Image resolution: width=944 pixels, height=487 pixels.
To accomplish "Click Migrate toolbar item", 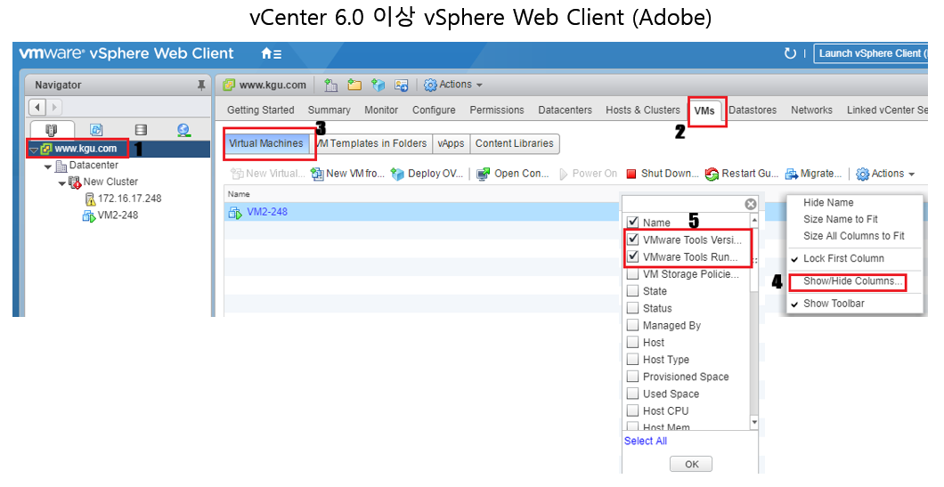I will (813, 174).
